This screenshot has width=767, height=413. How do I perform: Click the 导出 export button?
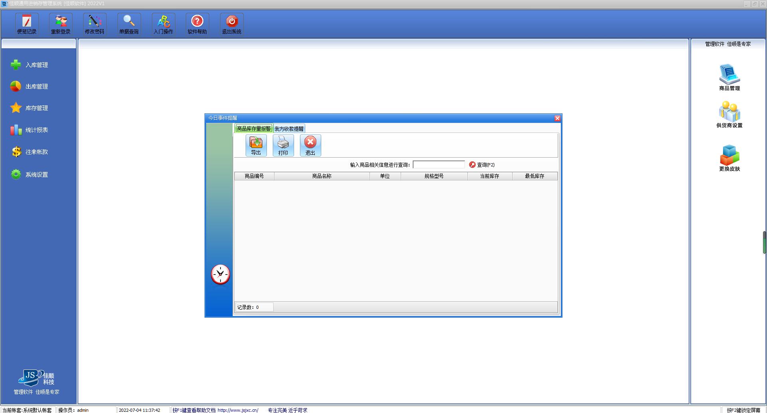click(x=256, y=145)
